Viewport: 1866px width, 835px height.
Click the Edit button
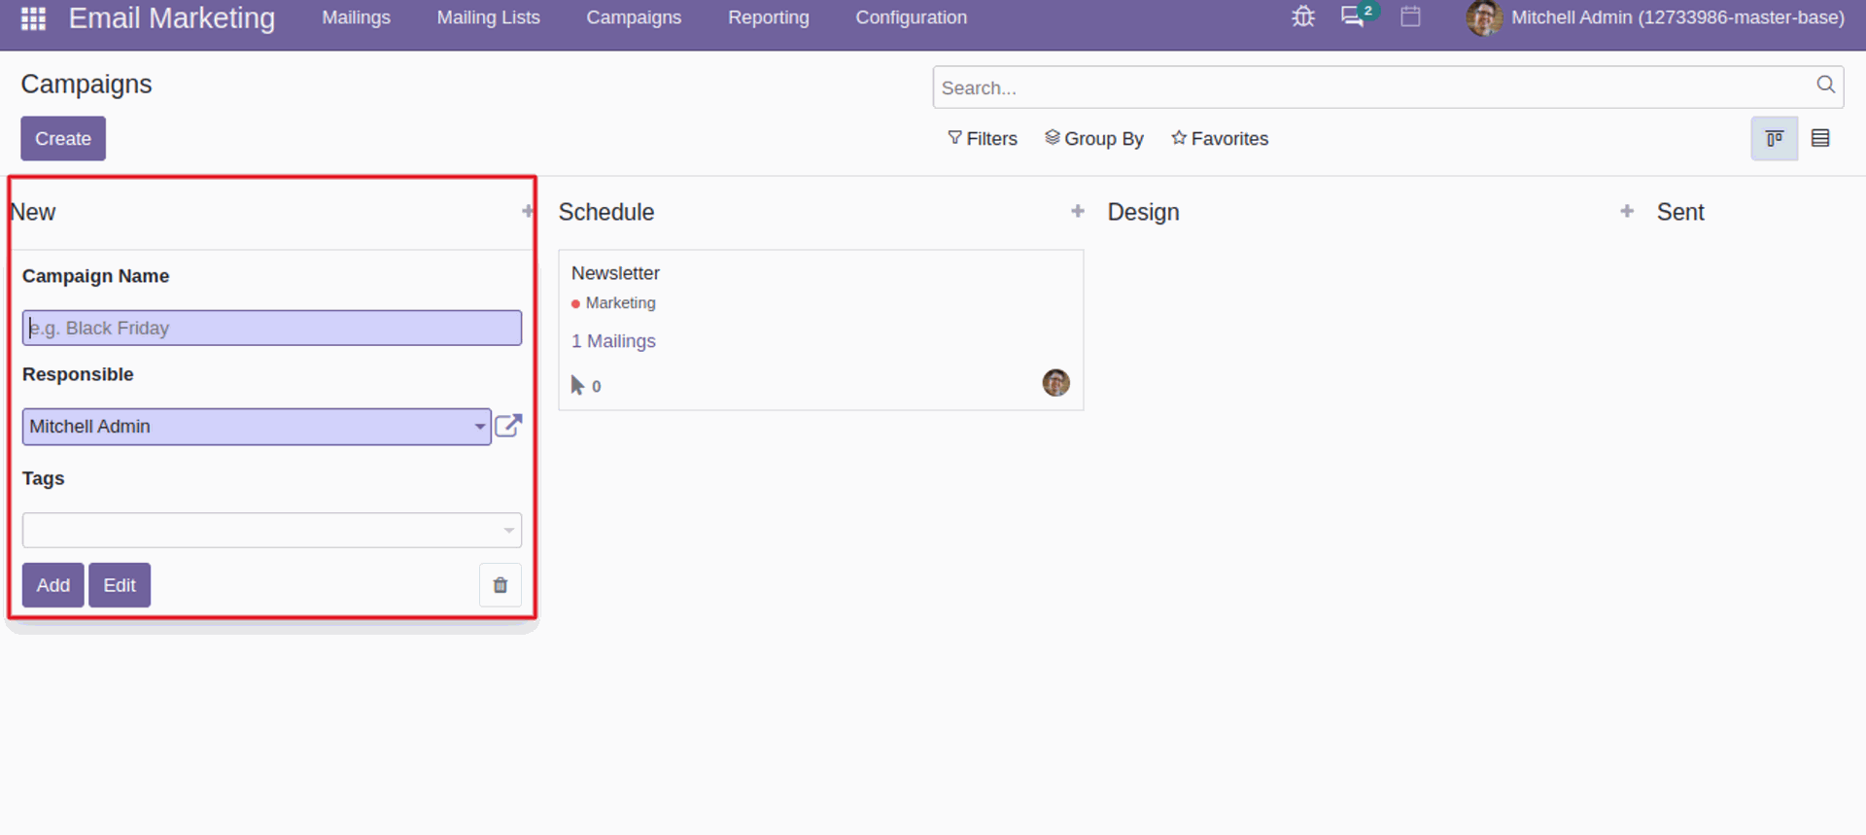tap(120, 585)
